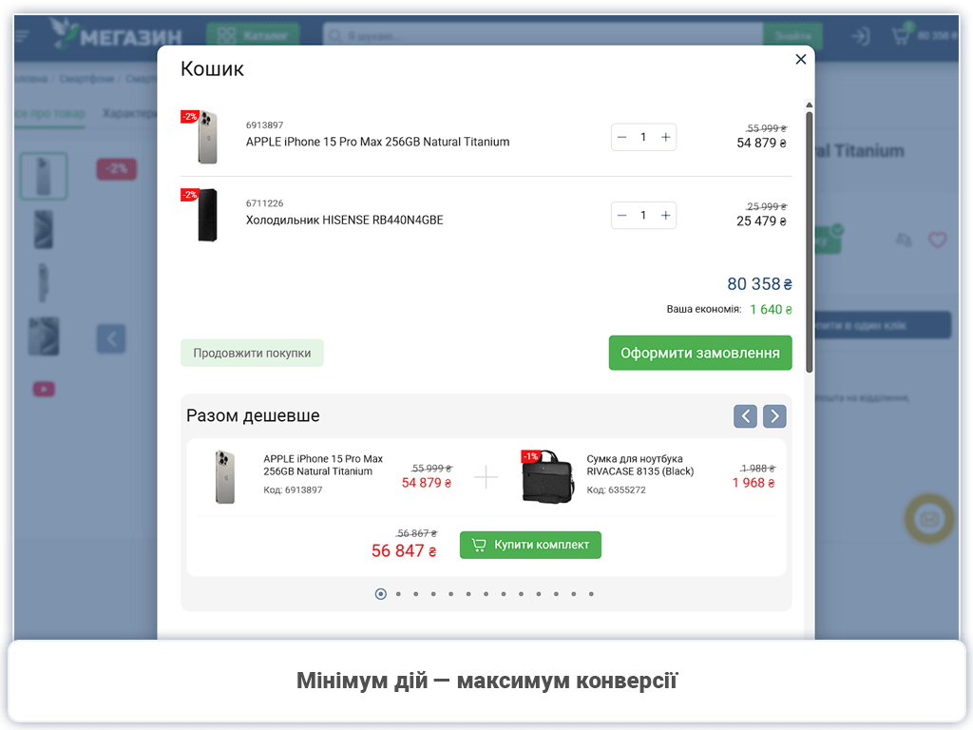The height and width of the screenshot is (730, 973).
Task: Show next Разом дешевше bundle
Action: pos(774,416)
